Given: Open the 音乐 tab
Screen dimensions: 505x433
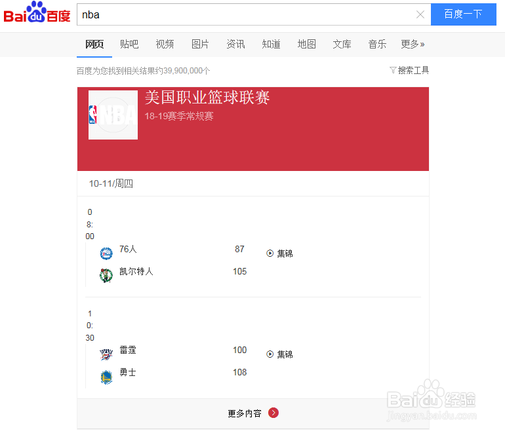Looking at the screenshot, I should tap(378, 44).
